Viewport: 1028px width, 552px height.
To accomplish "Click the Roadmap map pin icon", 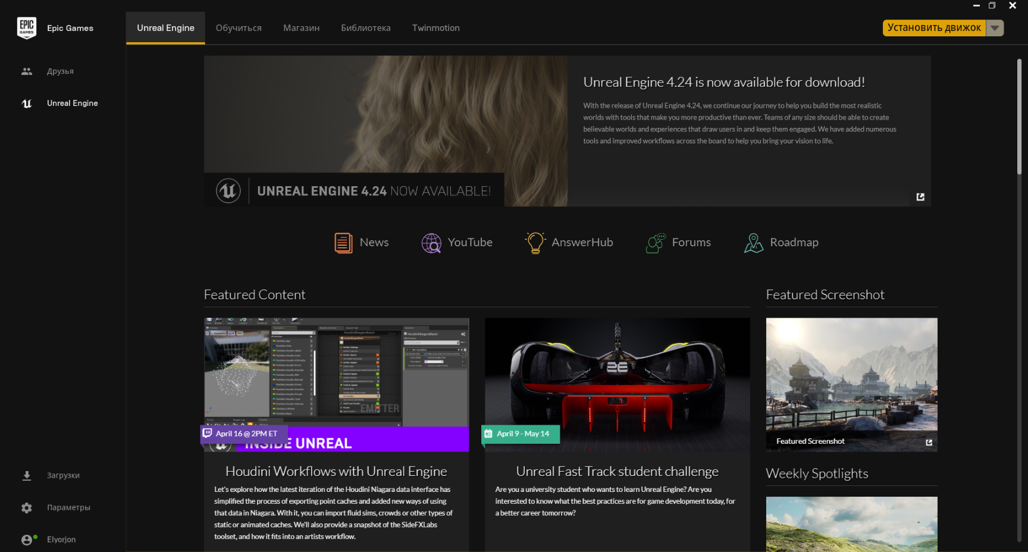I will click(x=753, y=243).
